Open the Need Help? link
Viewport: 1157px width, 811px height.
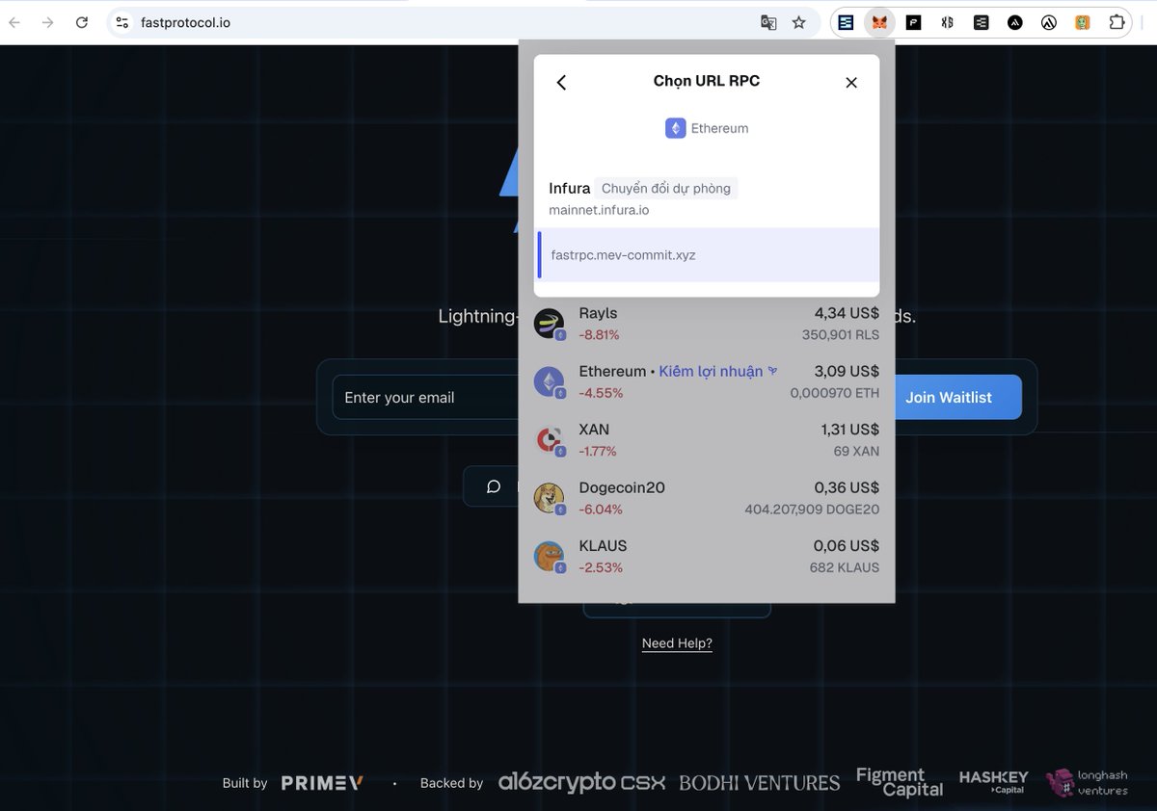pyautogui.click(x=677, y=643)
